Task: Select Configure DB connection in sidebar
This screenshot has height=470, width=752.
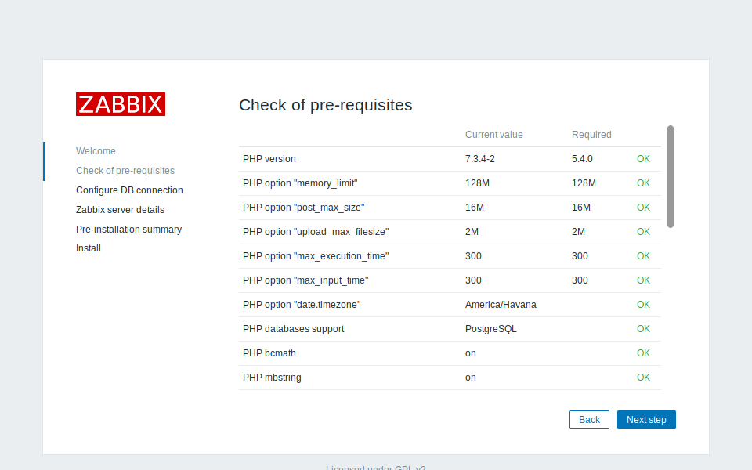Action: (x=129, y=190)
